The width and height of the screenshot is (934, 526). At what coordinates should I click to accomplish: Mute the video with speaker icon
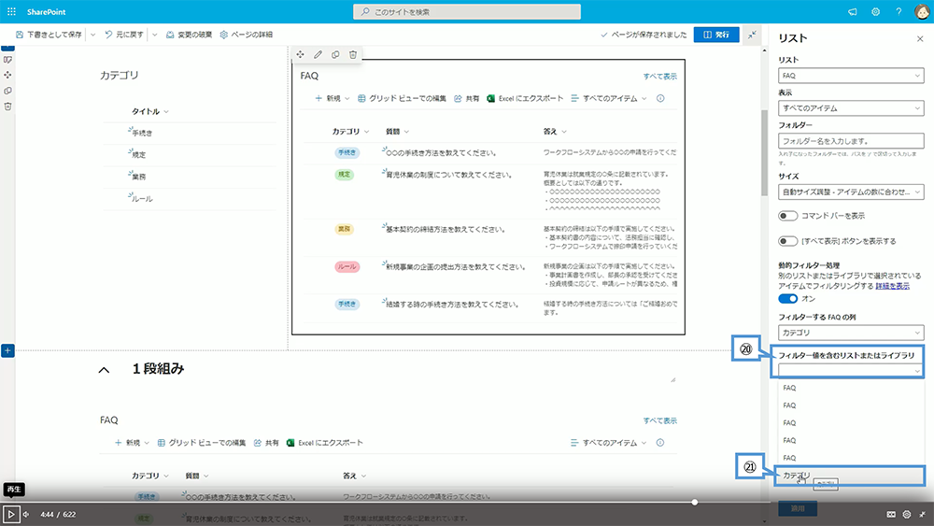click(x=26, y=514)
